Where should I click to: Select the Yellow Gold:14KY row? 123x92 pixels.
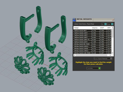coord(93,35)
